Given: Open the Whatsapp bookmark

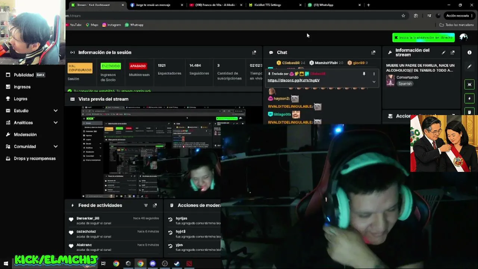Looking at the screenshot, I should tap(134, 25).
